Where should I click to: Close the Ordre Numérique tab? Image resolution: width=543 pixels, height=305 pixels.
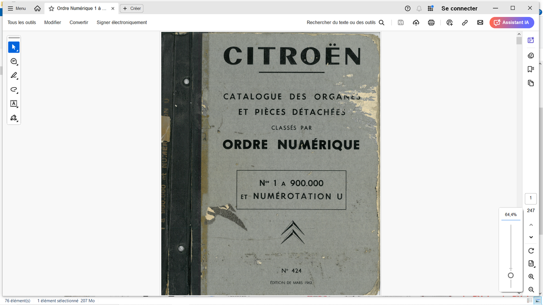coord(112,8)
